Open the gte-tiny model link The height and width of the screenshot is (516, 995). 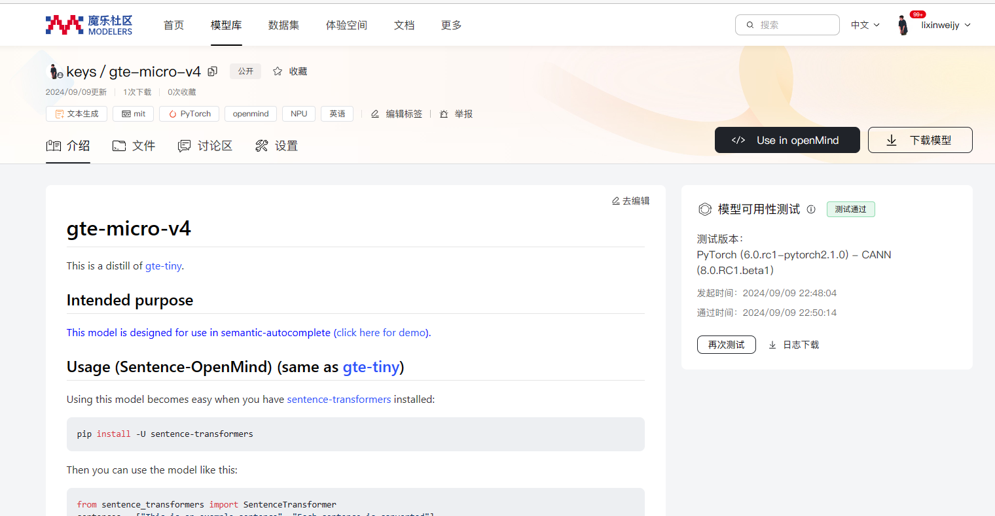click(x=163, y=266)
